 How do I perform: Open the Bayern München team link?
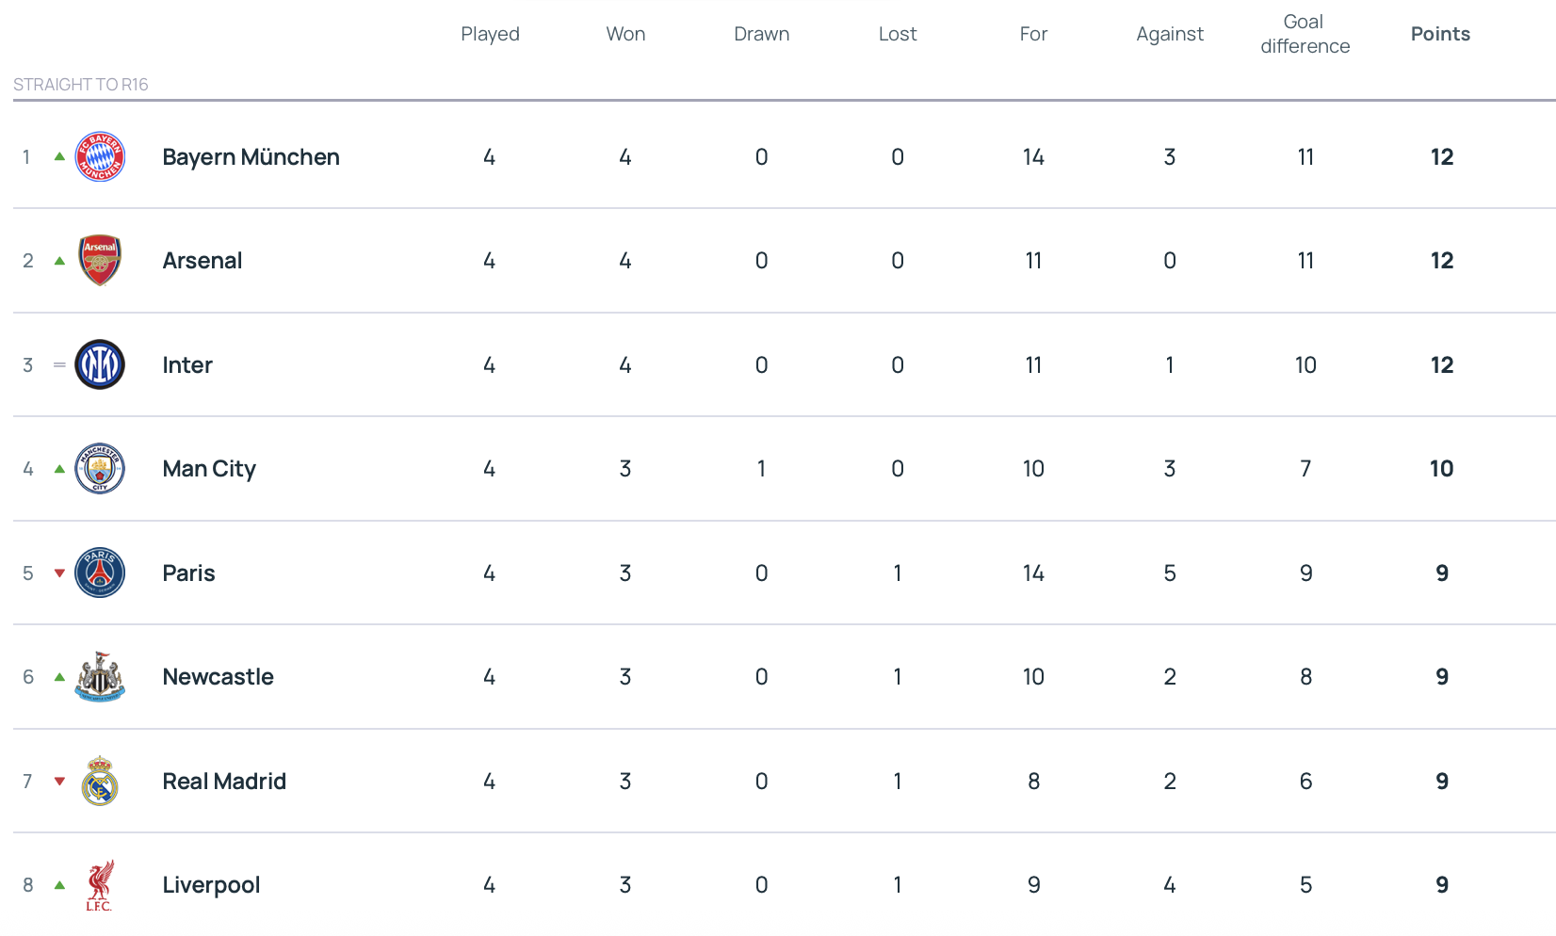coord(251,157)
